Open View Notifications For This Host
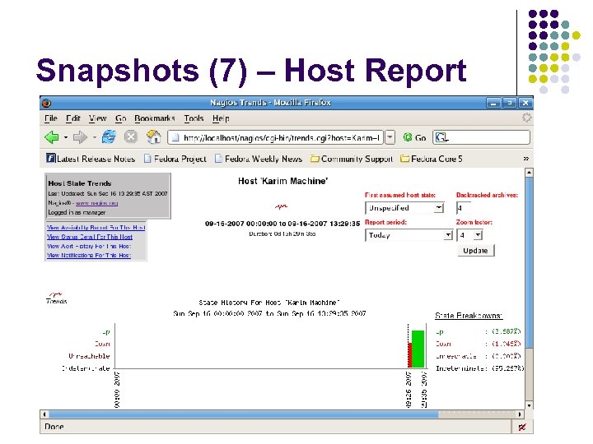Screen dimensions: 593x444 89,255
